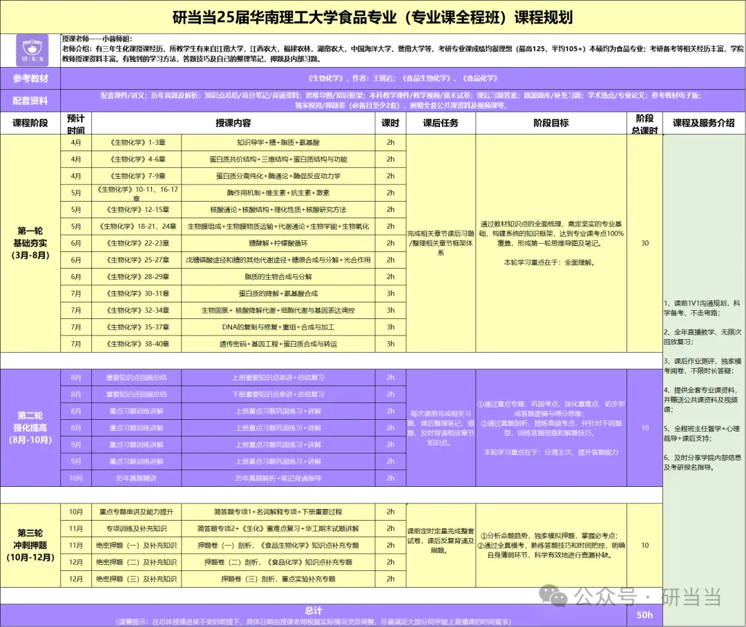
Task: Click the 蛋白质分离纯化+酶通论 content cell
Action: click(278, 176)
